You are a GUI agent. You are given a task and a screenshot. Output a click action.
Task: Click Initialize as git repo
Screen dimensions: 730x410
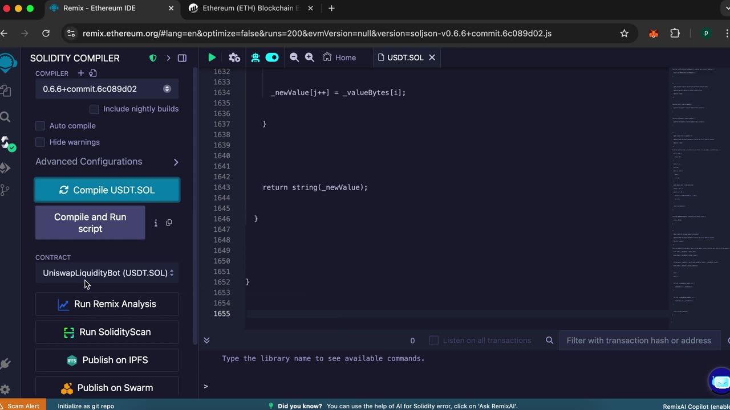(86, 406)
